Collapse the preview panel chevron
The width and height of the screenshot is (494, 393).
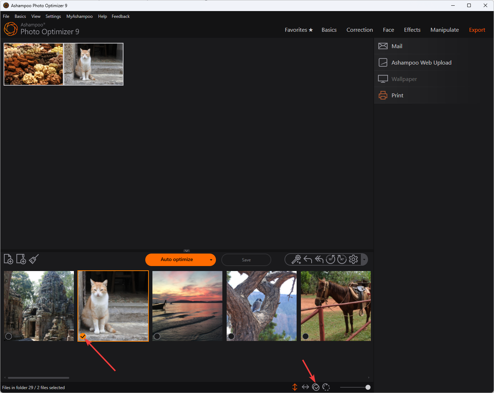[187, 251]
